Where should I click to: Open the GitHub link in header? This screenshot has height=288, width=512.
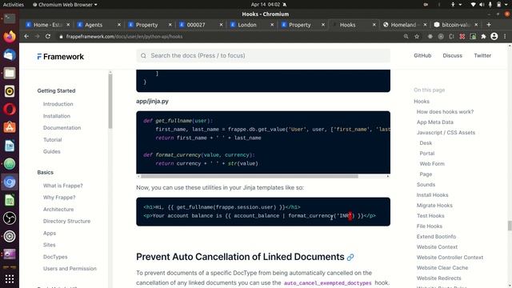[422, 55]
